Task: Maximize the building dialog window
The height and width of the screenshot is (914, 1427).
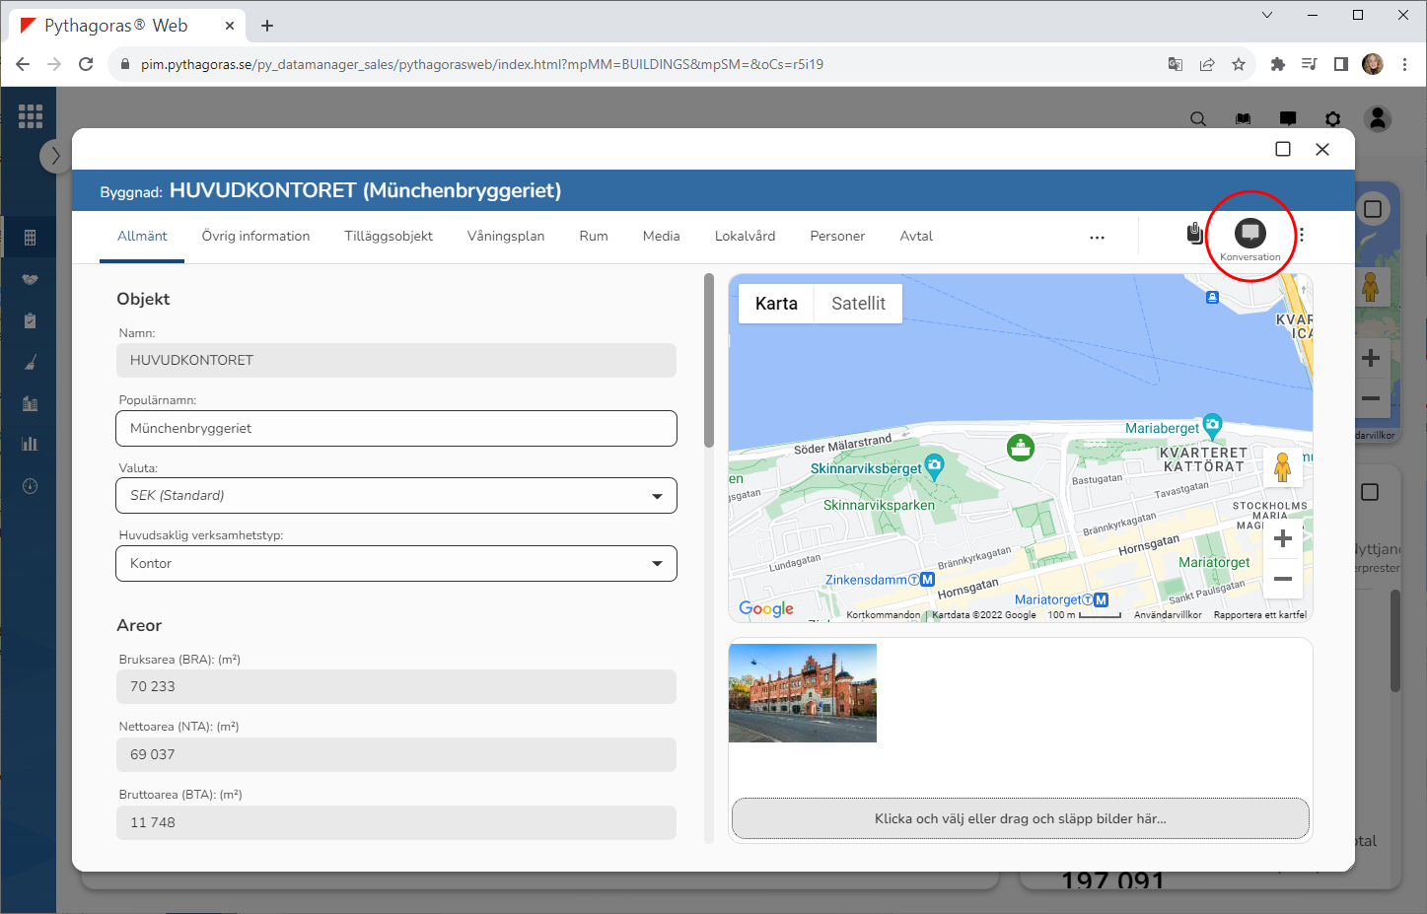Action: pyautogui.click(x=1283, y=149)
